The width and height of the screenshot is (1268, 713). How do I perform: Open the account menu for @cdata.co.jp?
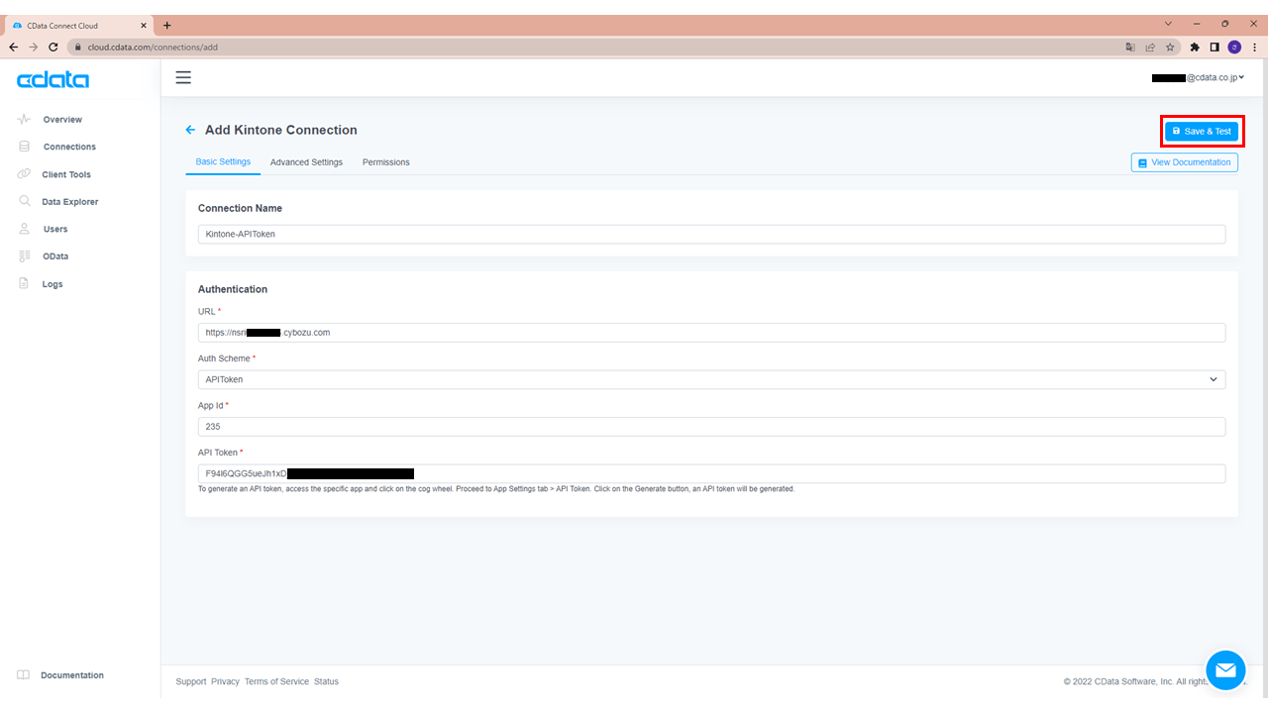[x=1199, y=76]
